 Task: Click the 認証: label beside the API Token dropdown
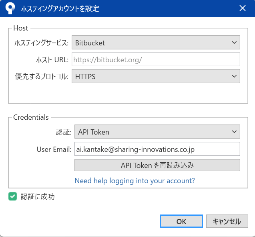tap(64, 132)
